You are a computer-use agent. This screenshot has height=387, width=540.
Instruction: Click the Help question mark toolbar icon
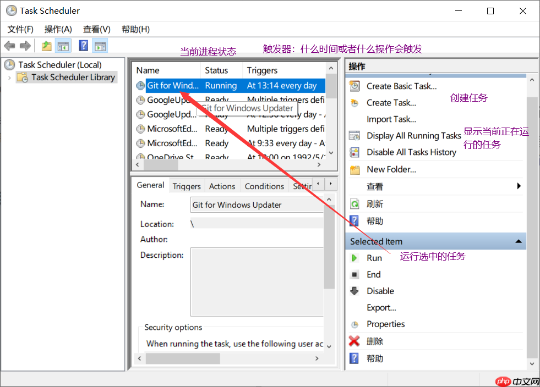83,46
